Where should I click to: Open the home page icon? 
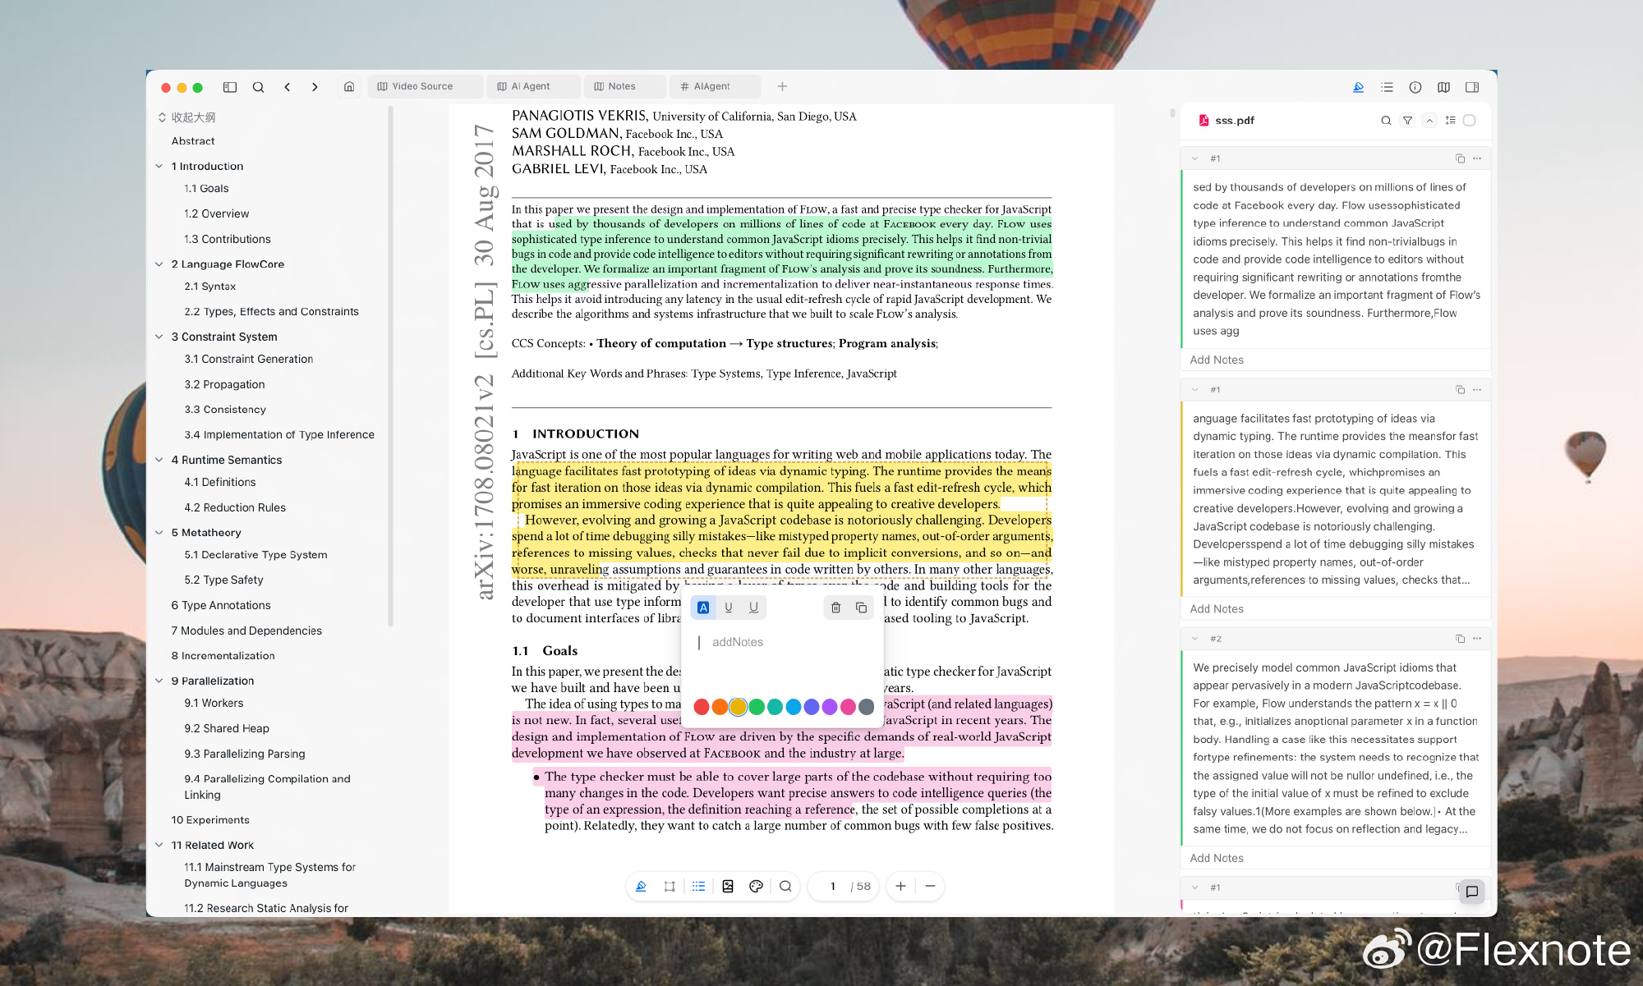[349, 87]
